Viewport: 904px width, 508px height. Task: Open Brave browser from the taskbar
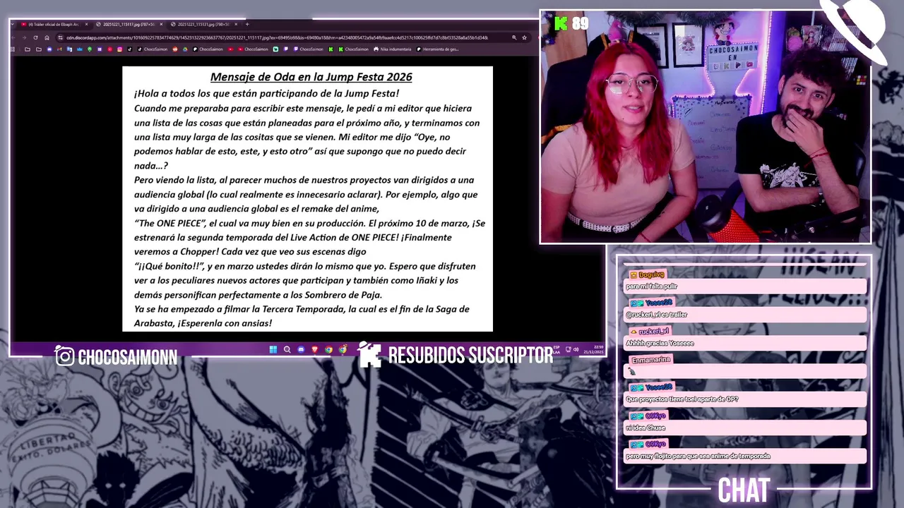tap(315, 349)
